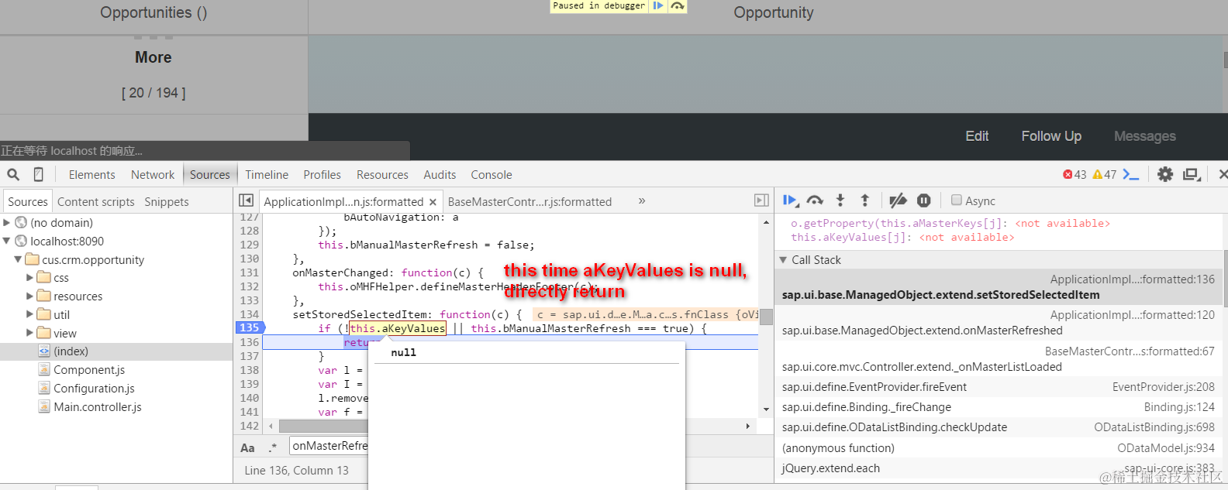This screenshot has height=490, width=1228.
Task: Change DevTools dock side icon
Action: coord(1192,174)
